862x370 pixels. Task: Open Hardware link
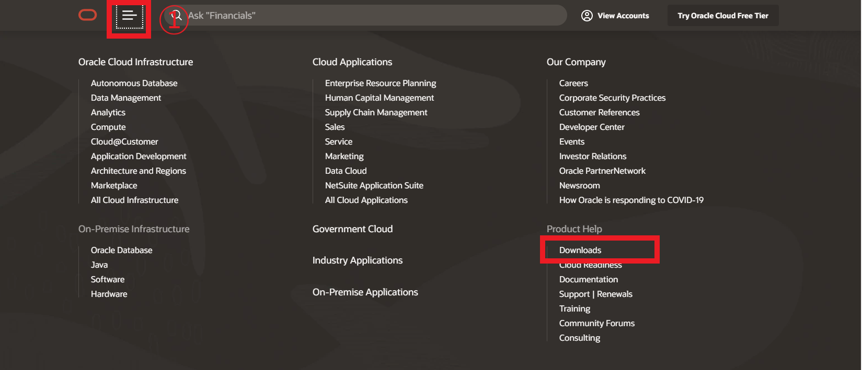[x=109, y=294]
